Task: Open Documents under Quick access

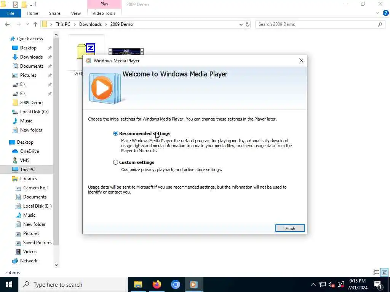Action: click(32, 66)
